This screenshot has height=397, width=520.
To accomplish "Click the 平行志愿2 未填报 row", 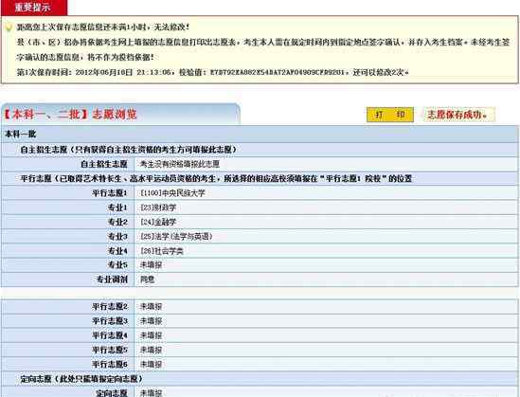I will pos(260,307).
